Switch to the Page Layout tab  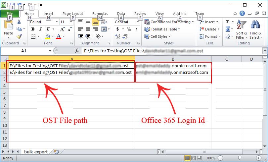point(73,14)
